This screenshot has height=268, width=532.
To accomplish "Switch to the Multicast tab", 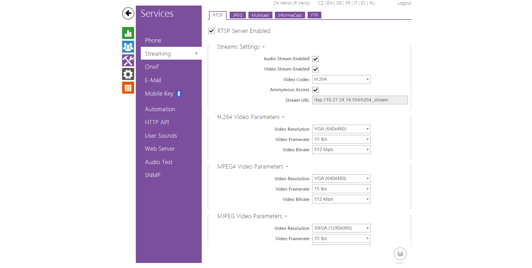I will tap(260, 15).
